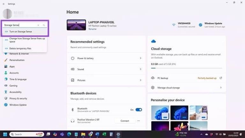
Task: Turn off the Bluetooth toggle
Action: click(x=138, y=110)
